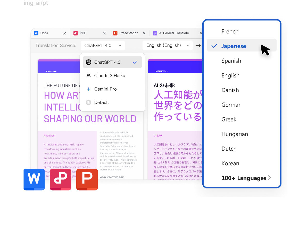299x225 pixels.
Task: Click the large pink PDF app icon
Action: click(x=61, y=179)
